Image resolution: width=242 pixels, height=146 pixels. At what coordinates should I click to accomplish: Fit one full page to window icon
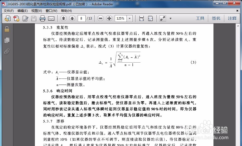coord(150,18)
